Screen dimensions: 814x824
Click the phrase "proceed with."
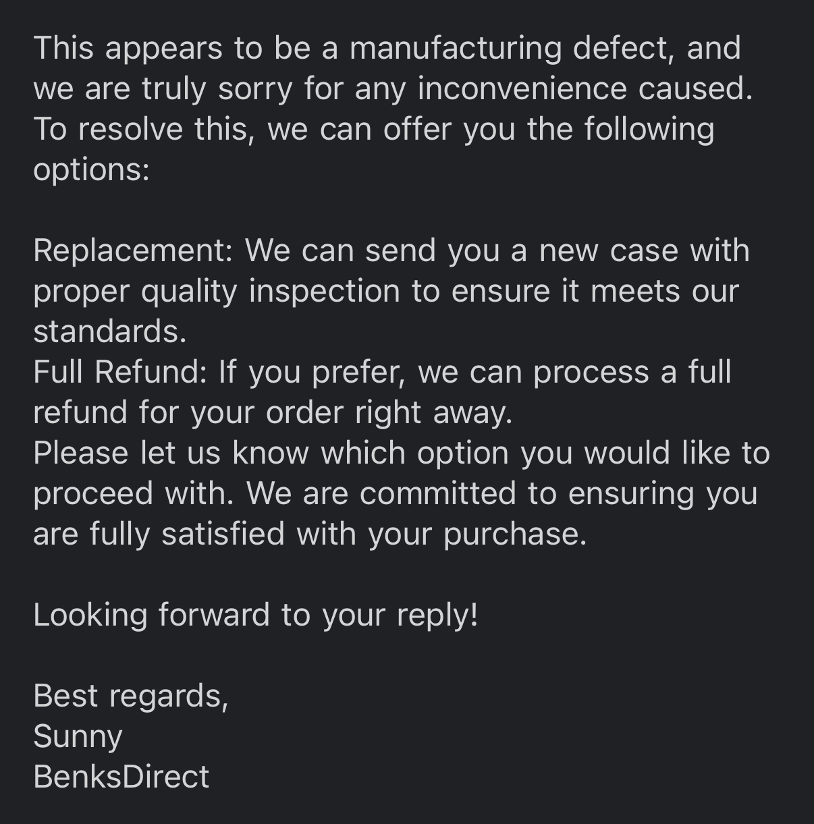(134, 493)
